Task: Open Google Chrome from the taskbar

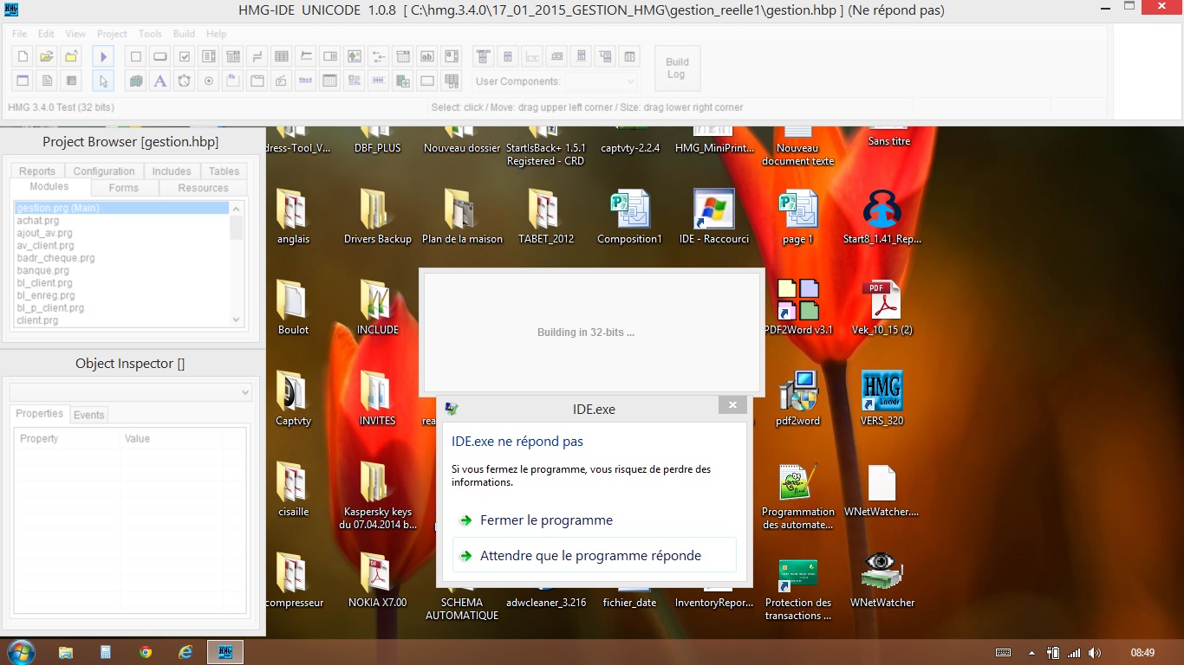Action: (146, 652)
